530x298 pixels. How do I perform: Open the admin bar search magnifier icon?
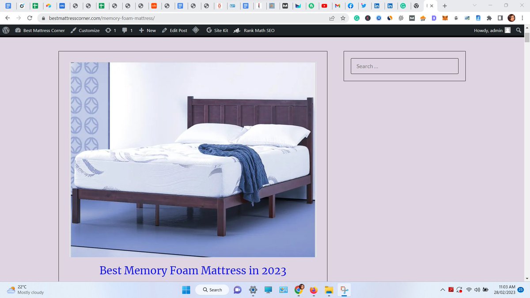click(x=519, y=30)
